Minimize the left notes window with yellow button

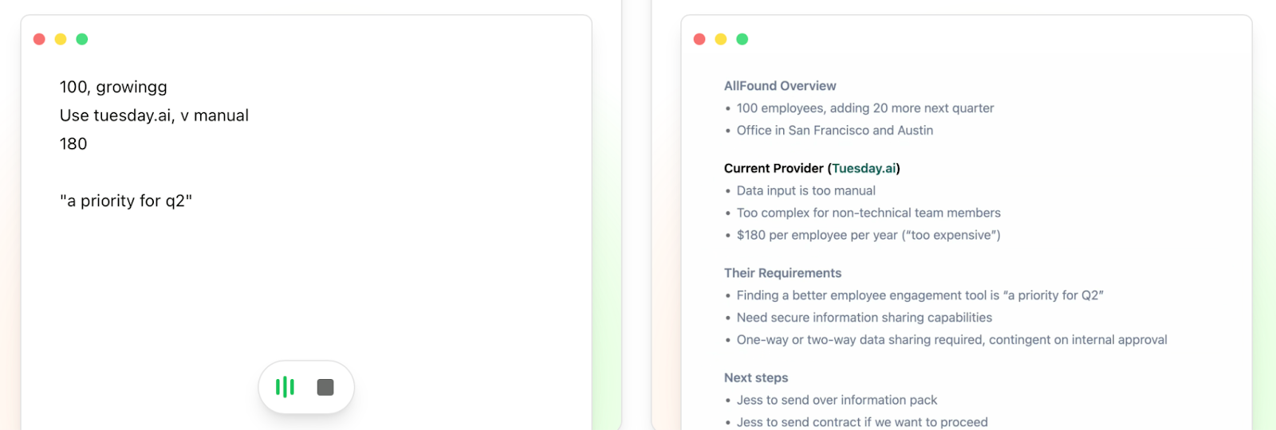click(61, 39)
